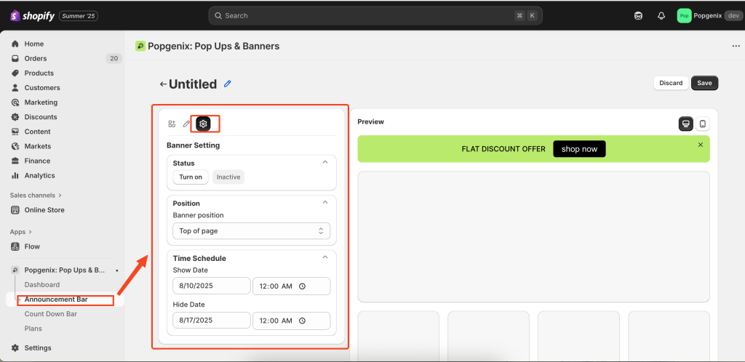The width and height of the screenshot is (745, 362).
Task: Click the Orders count badge 20
Action: 113,58
